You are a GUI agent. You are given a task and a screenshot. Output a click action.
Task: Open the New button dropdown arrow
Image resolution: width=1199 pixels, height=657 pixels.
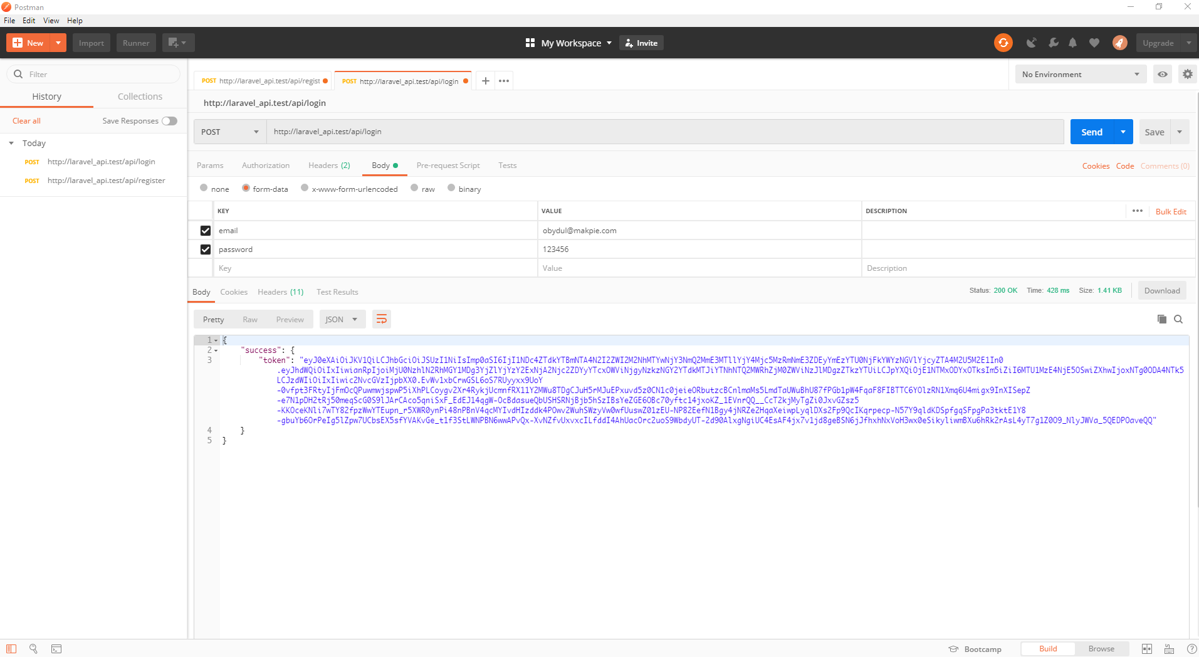coord(58,43)
